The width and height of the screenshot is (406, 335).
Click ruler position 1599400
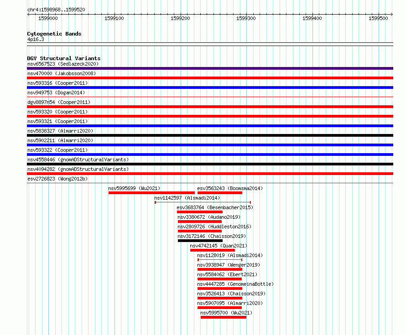312,18
